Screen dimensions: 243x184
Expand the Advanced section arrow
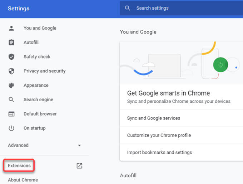click(x=79, y=145)
